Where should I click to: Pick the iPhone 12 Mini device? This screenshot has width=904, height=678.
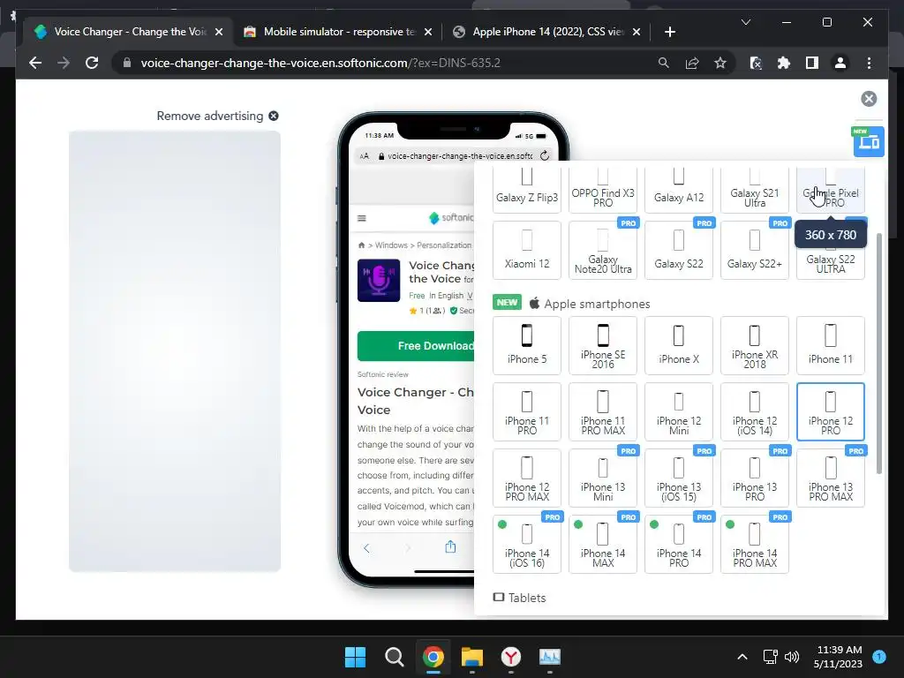[x=679, y=411]
